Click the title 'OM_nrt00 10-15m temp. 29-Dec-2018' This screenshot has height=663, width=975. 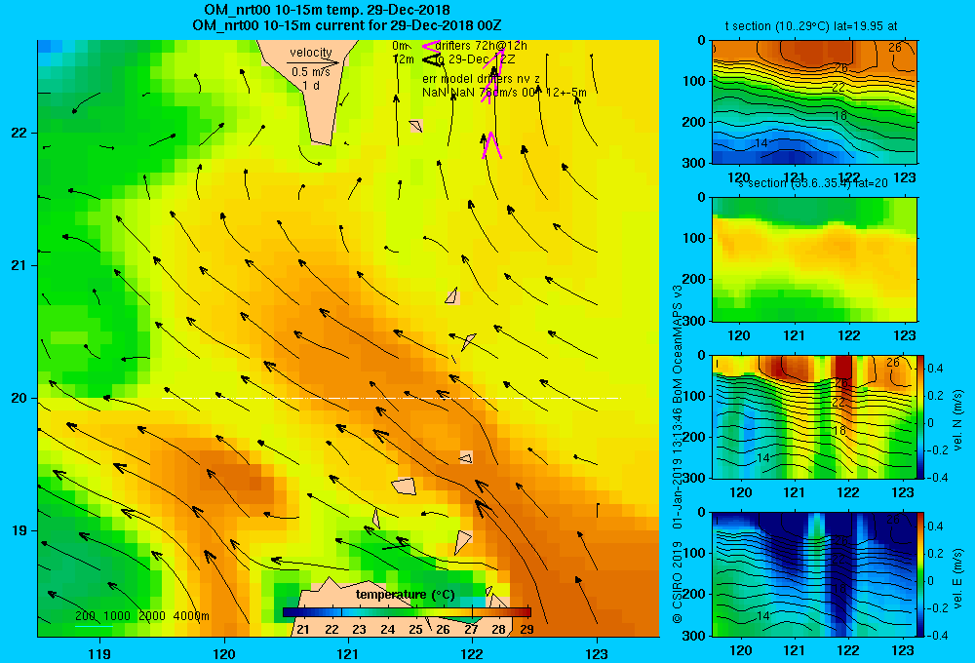[327, 10]
